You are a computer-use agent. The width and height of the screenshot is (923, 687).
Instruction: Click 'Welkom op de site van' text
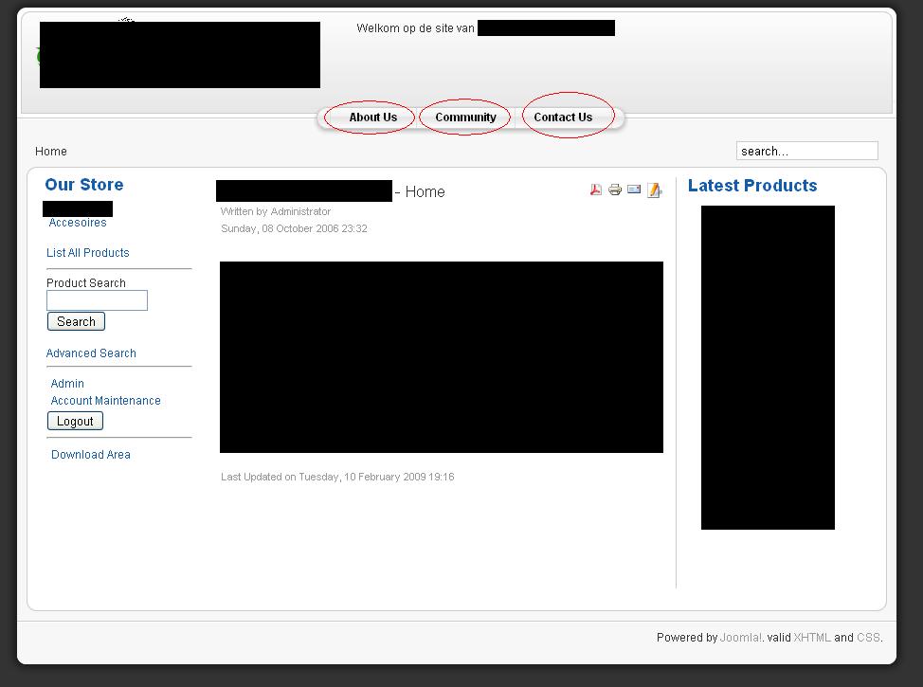coord(416,27)
